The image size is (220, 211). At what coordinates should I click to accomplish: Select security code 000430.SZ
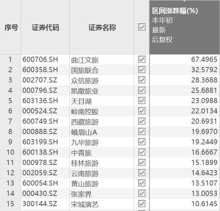click(x=40, y=193)
